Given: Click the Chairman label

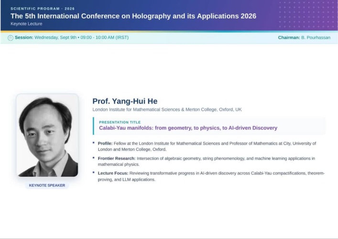Looking at the screenshot, I should (289, 37).
